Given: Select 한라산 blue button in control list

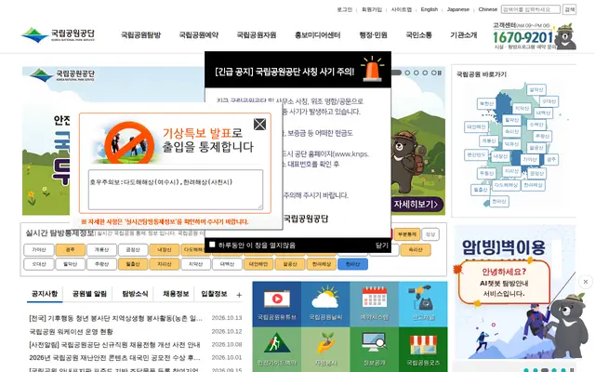Looking at the screenshot, I should tap(352, 264).
